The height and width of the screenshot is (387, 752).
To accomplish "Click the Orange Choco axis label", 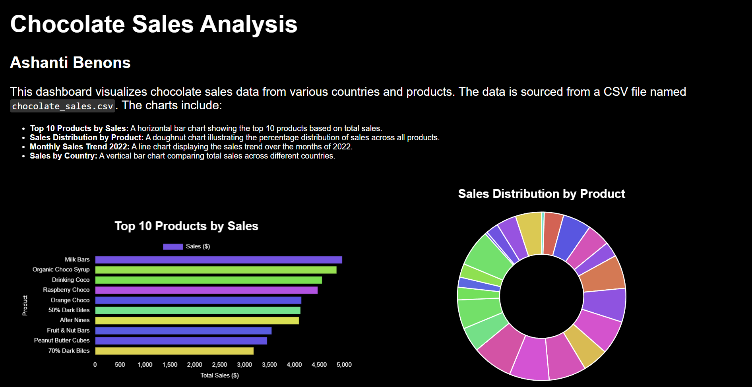I will [x=70, y=300].
